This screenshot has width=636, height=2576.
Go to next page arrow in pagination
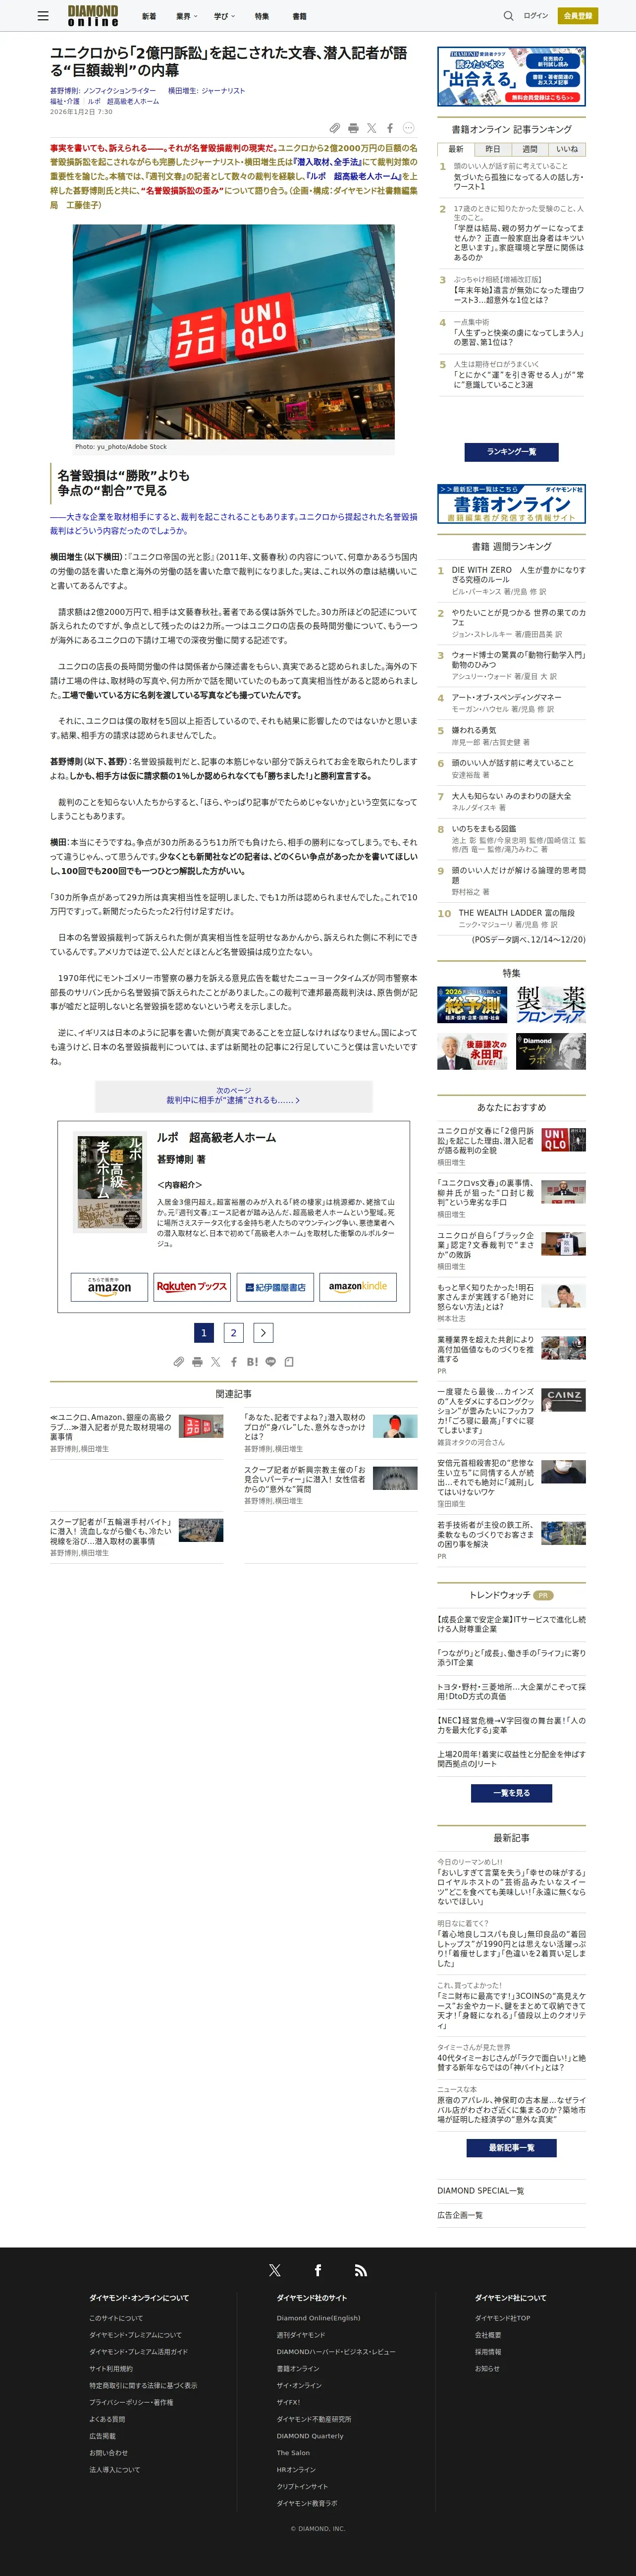[x=263, y=1332]
